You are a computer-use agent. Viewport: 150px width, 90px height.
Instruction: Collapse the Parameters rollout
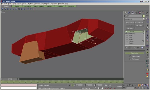(x=134, y=53)
